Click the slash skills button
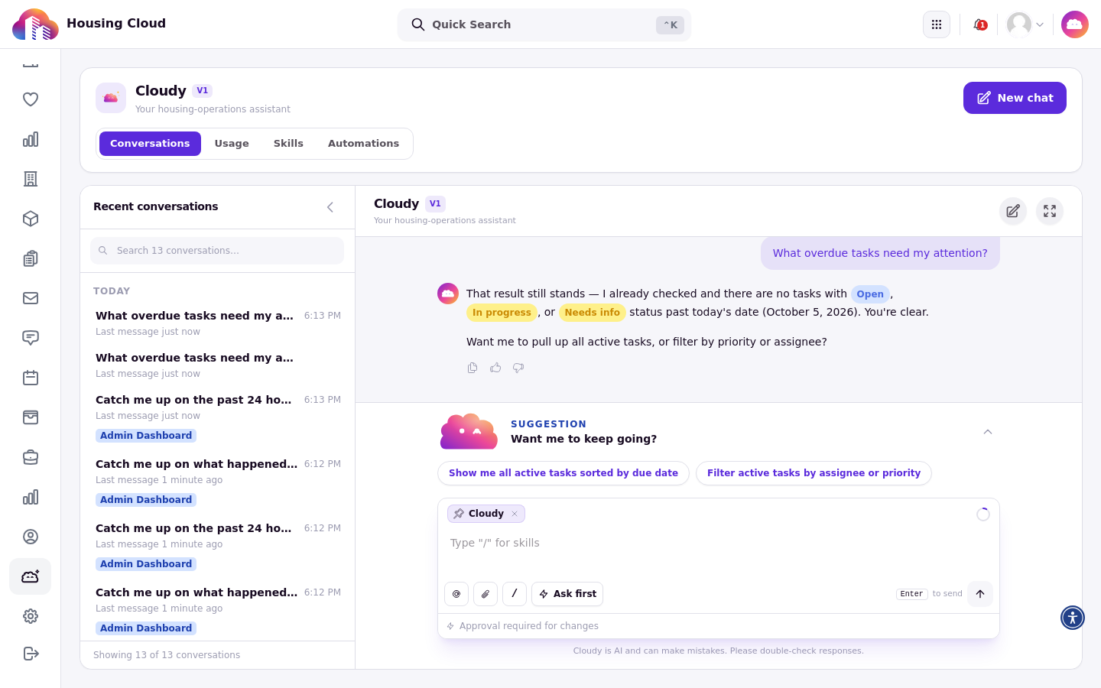Image resolution: width=1101 pixels, height=688 pixels. [515, 594]
